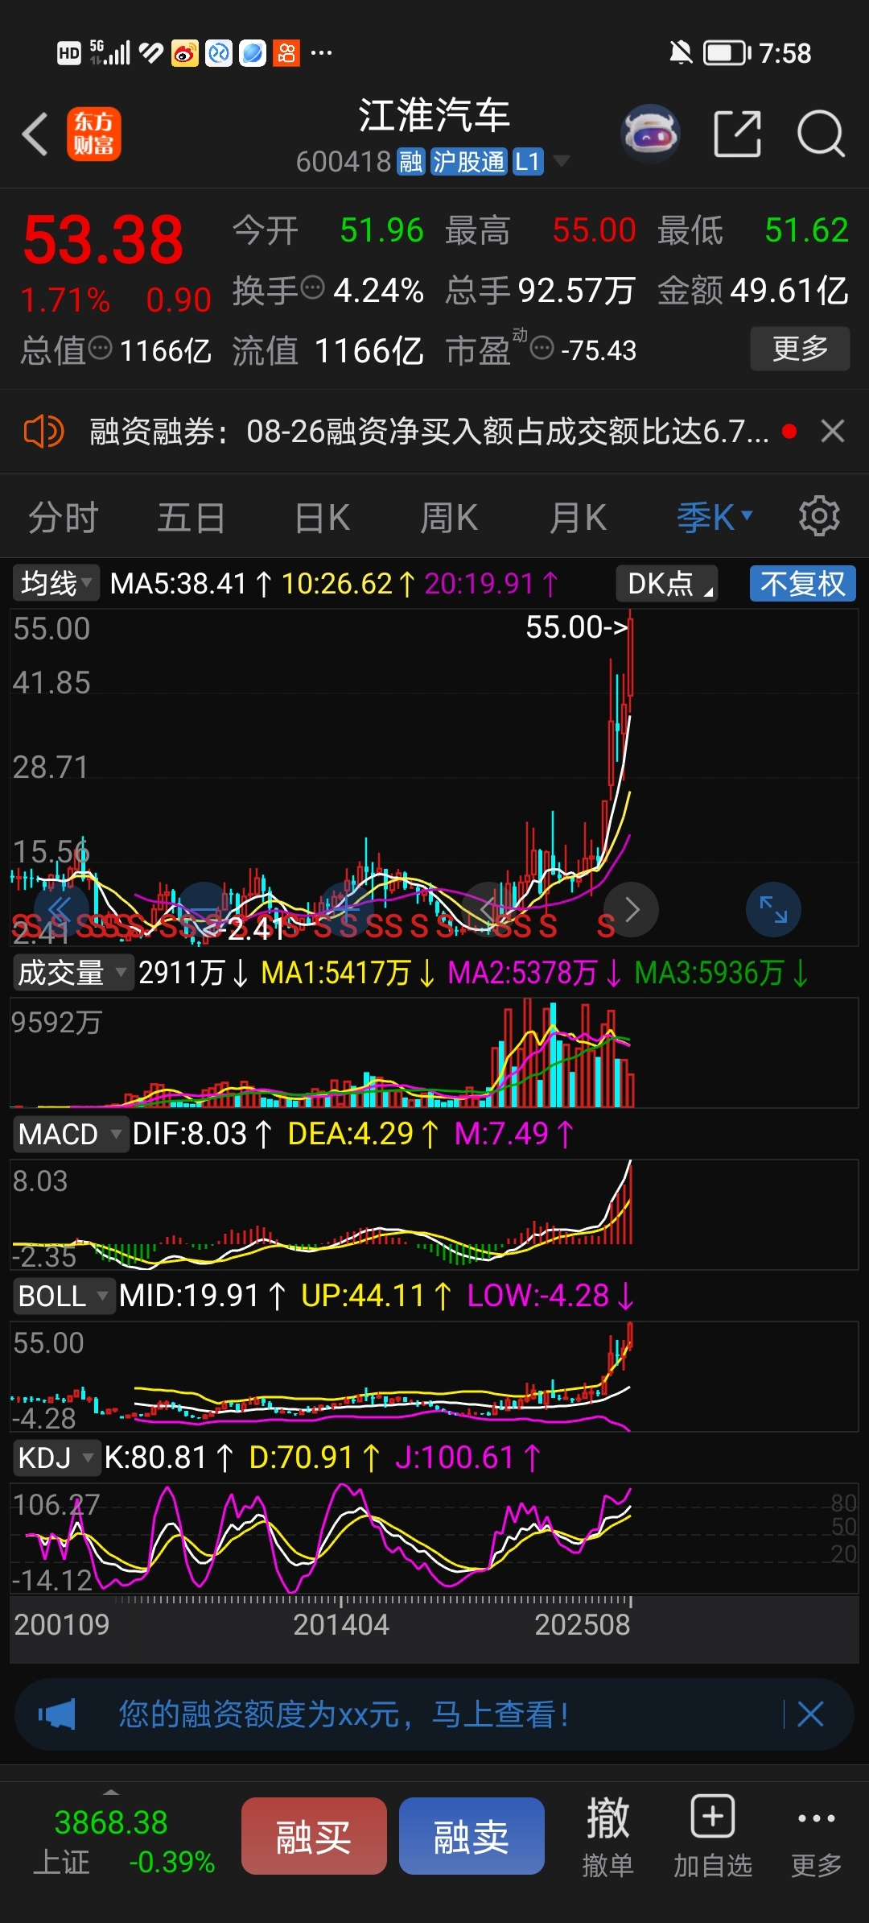Open chart settings gear icon
This screenshot has height=1923, width=869.
(x=819, y=516)
